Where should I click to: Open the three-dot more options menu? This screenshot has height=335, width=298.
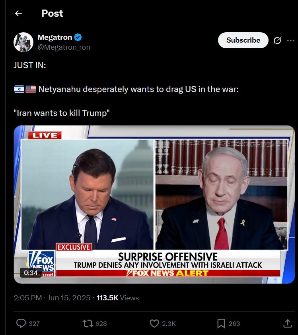pos(290,40)
